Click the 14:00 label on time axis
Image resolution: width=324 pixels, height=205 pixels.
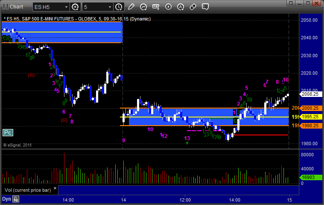pyautogui.click(x=68, y=199)
